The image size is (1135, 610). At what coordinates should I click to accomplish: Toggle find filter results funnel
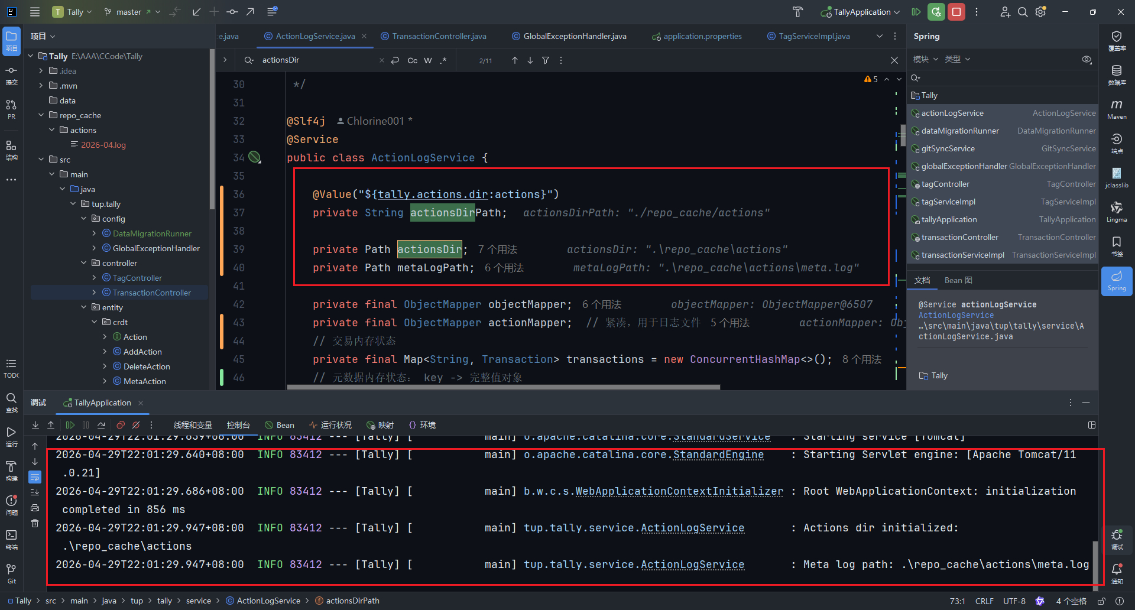546,60
